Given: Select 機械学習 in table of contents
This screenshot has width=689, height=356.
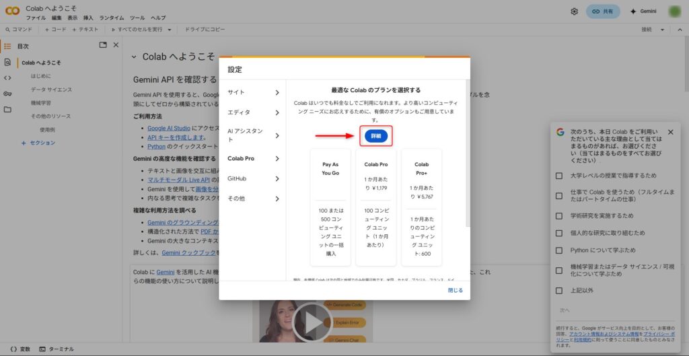Looking at the screenshot, I should click(41, 103).
